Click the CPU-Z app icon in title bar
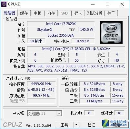Viewport: 130px width, 129px height. (x=4, y=4)
